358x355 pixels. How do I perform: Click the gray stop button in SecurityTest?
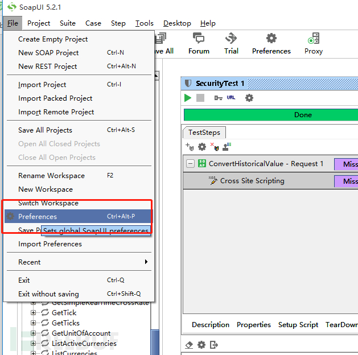[200, 98]
